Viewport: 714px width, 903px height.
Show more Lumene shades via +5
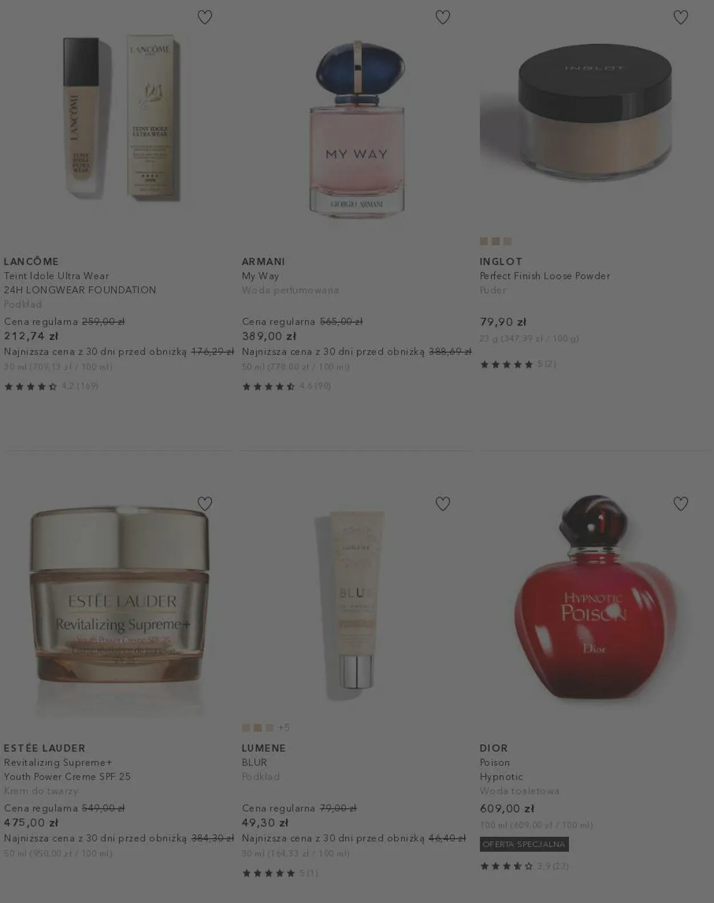pos(284,728)
